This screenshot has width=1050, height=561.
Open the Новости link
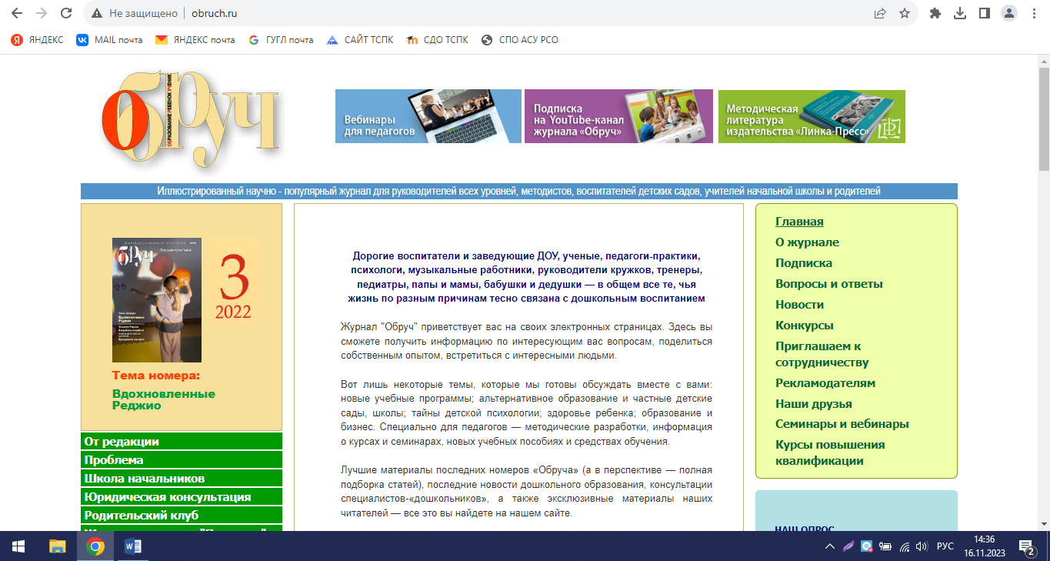click(799, 305)
